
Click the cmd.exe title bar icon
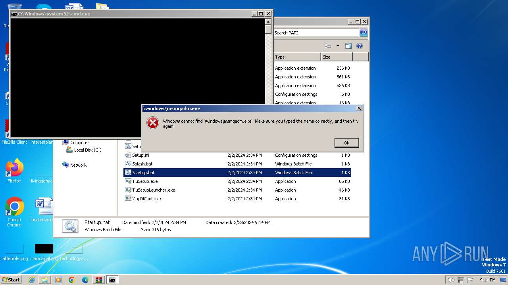(14, 14)
